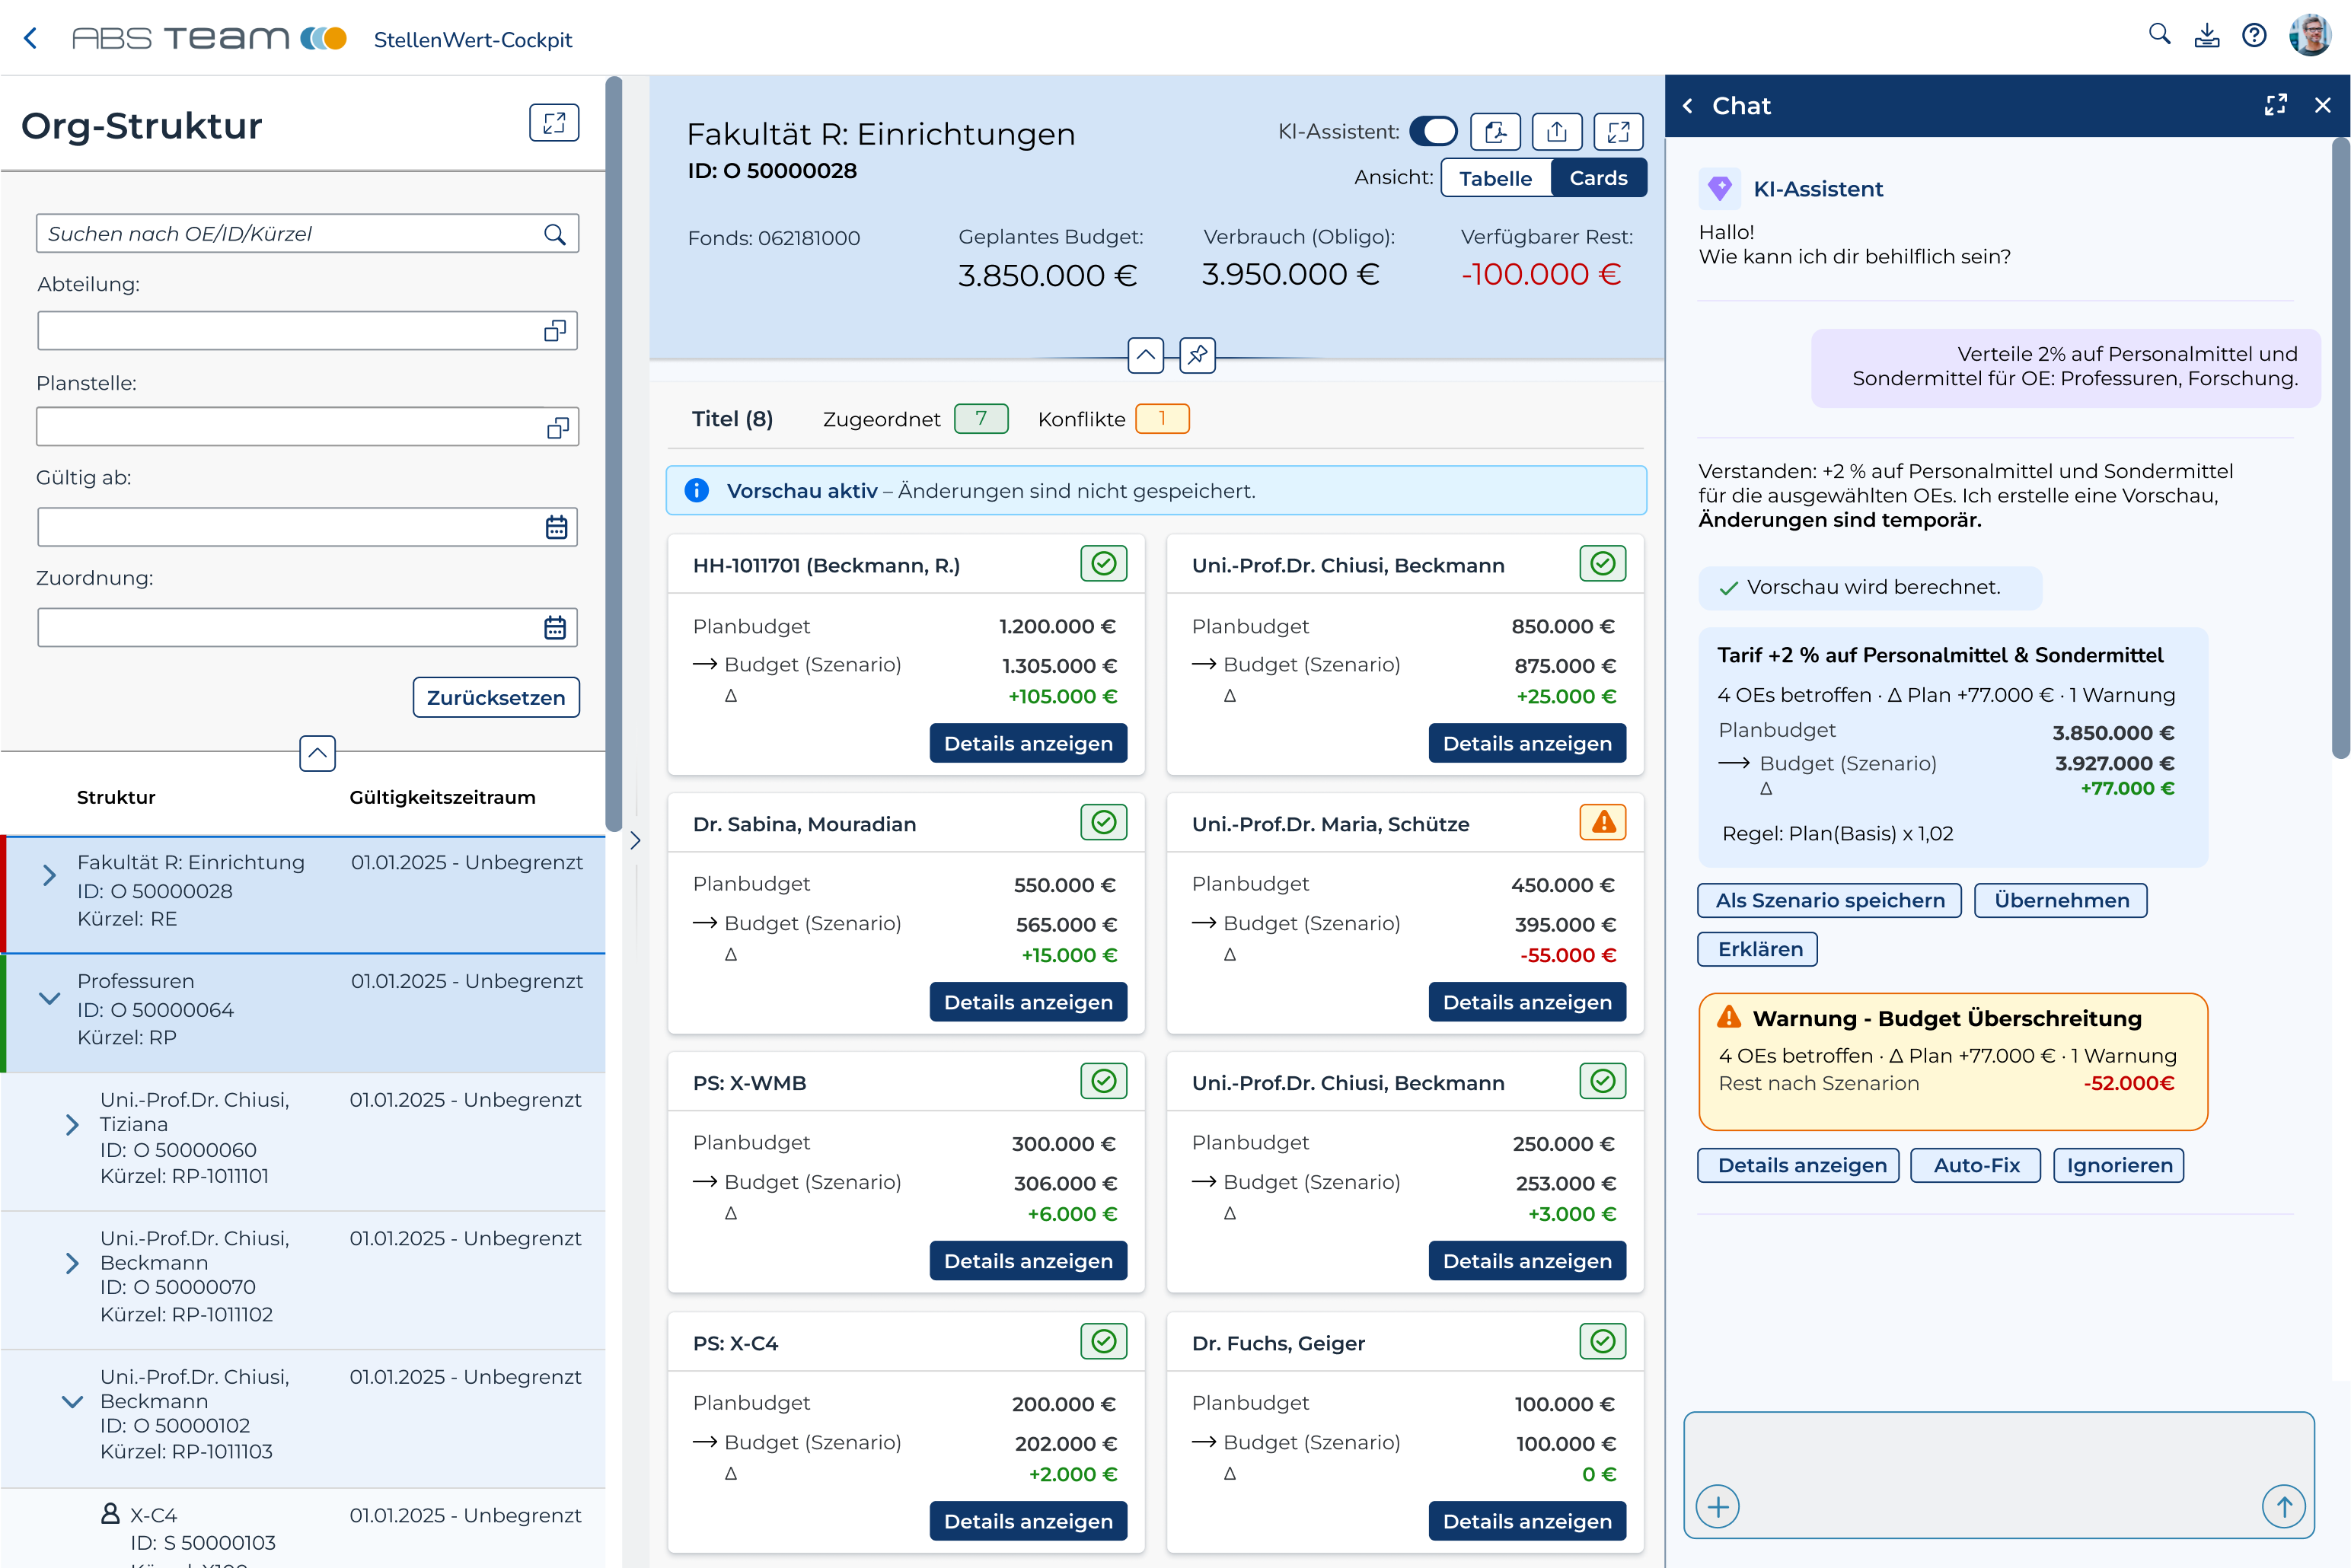Select the Cards view option
This screenshot has height=1568, width=2351.
[1598, 178]
